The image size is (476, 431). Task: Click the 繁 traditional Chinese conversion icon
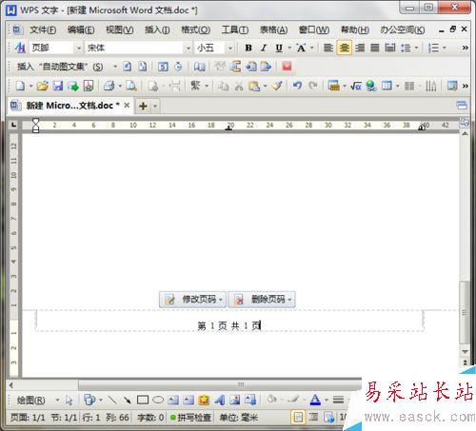pos(195,86)
